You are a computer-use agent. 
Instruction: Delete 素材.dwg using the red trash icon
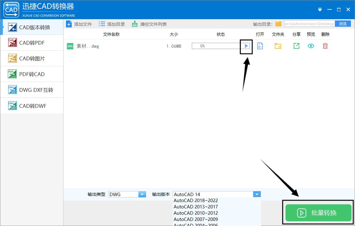pos(325,46)
